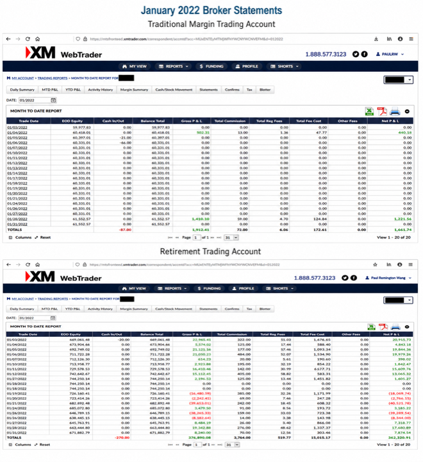
Task: Open hamburger menu in bottom browser window
Action: click(x=410, y=264)
